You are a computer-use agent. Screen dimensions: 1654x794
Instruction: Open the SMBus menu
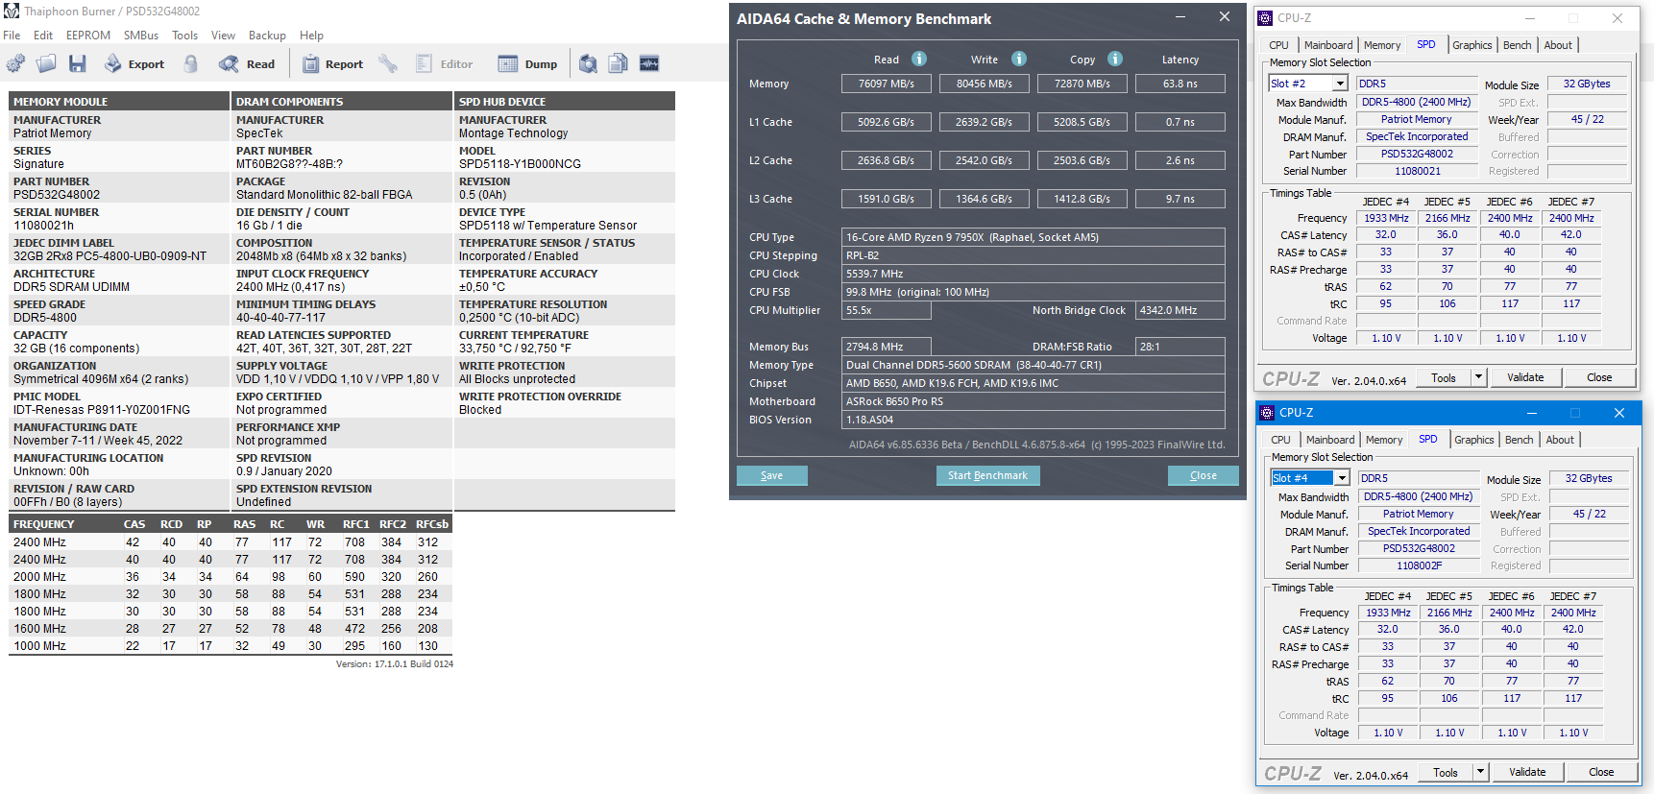coord(141,36)
